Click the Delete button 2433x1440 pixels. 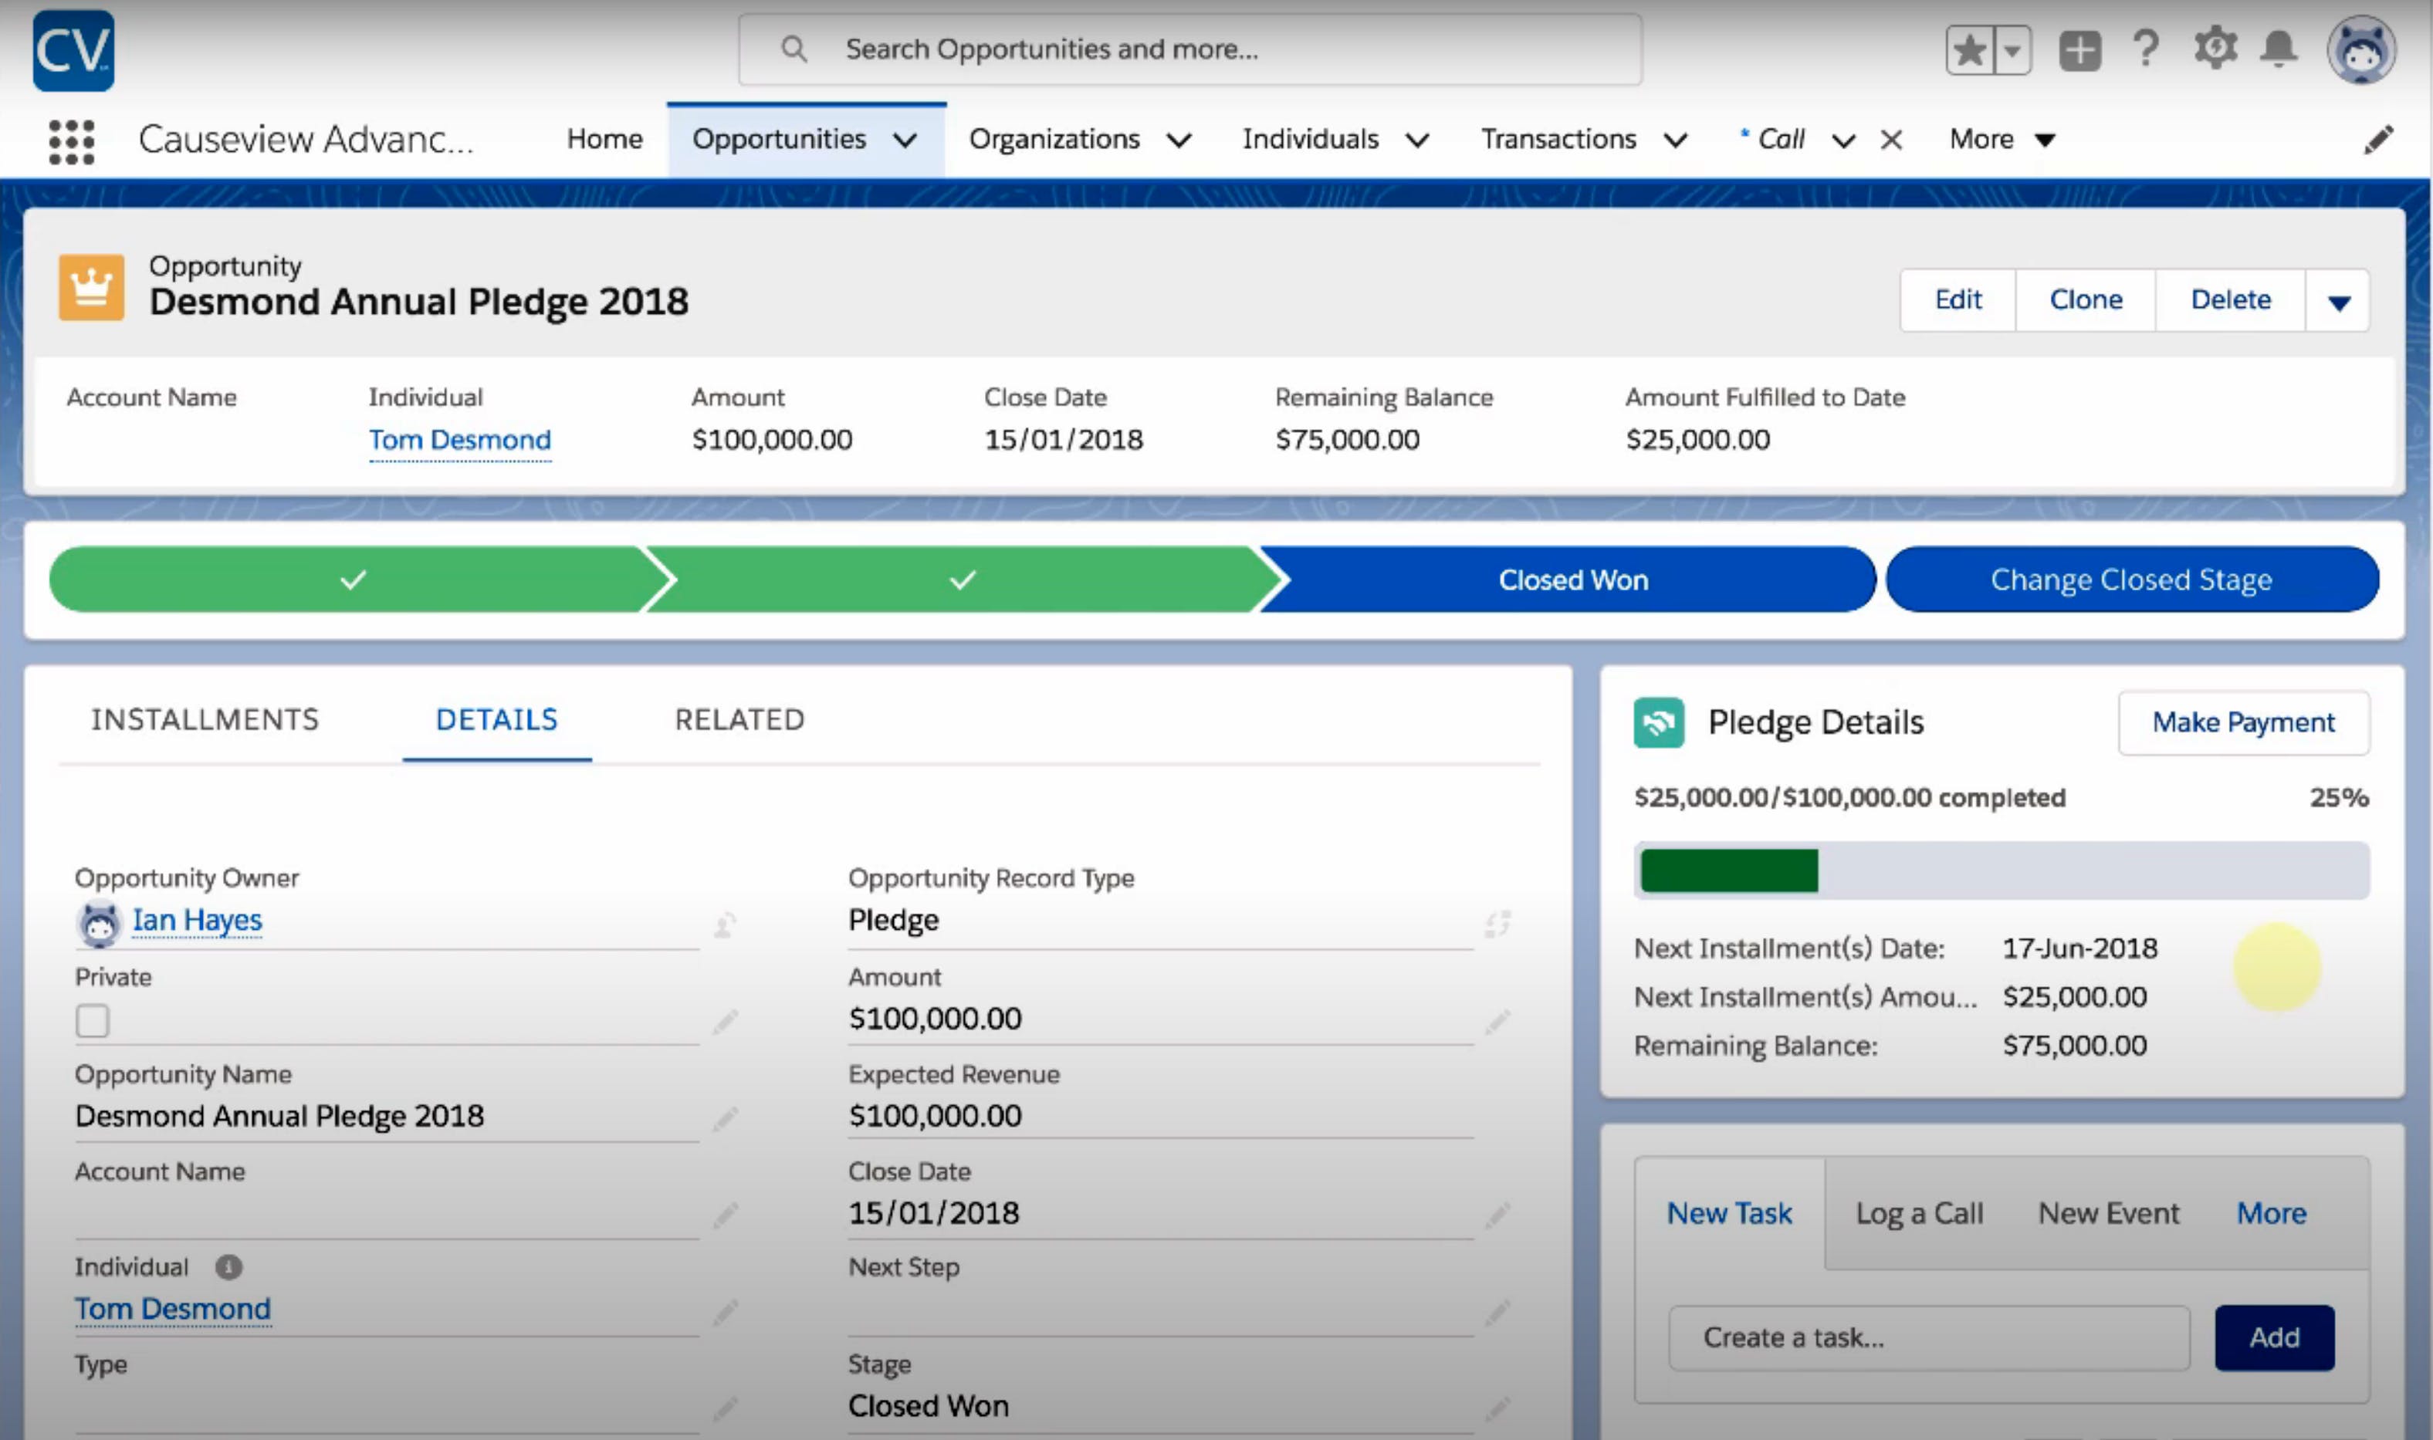2230,301
